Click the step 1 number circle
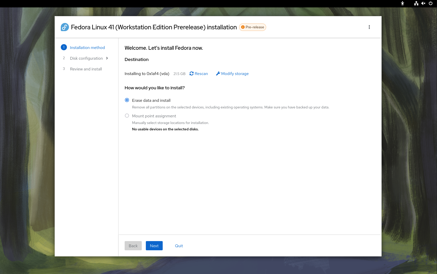This screenshot has height=274, width=437. [x=64, y=47]
